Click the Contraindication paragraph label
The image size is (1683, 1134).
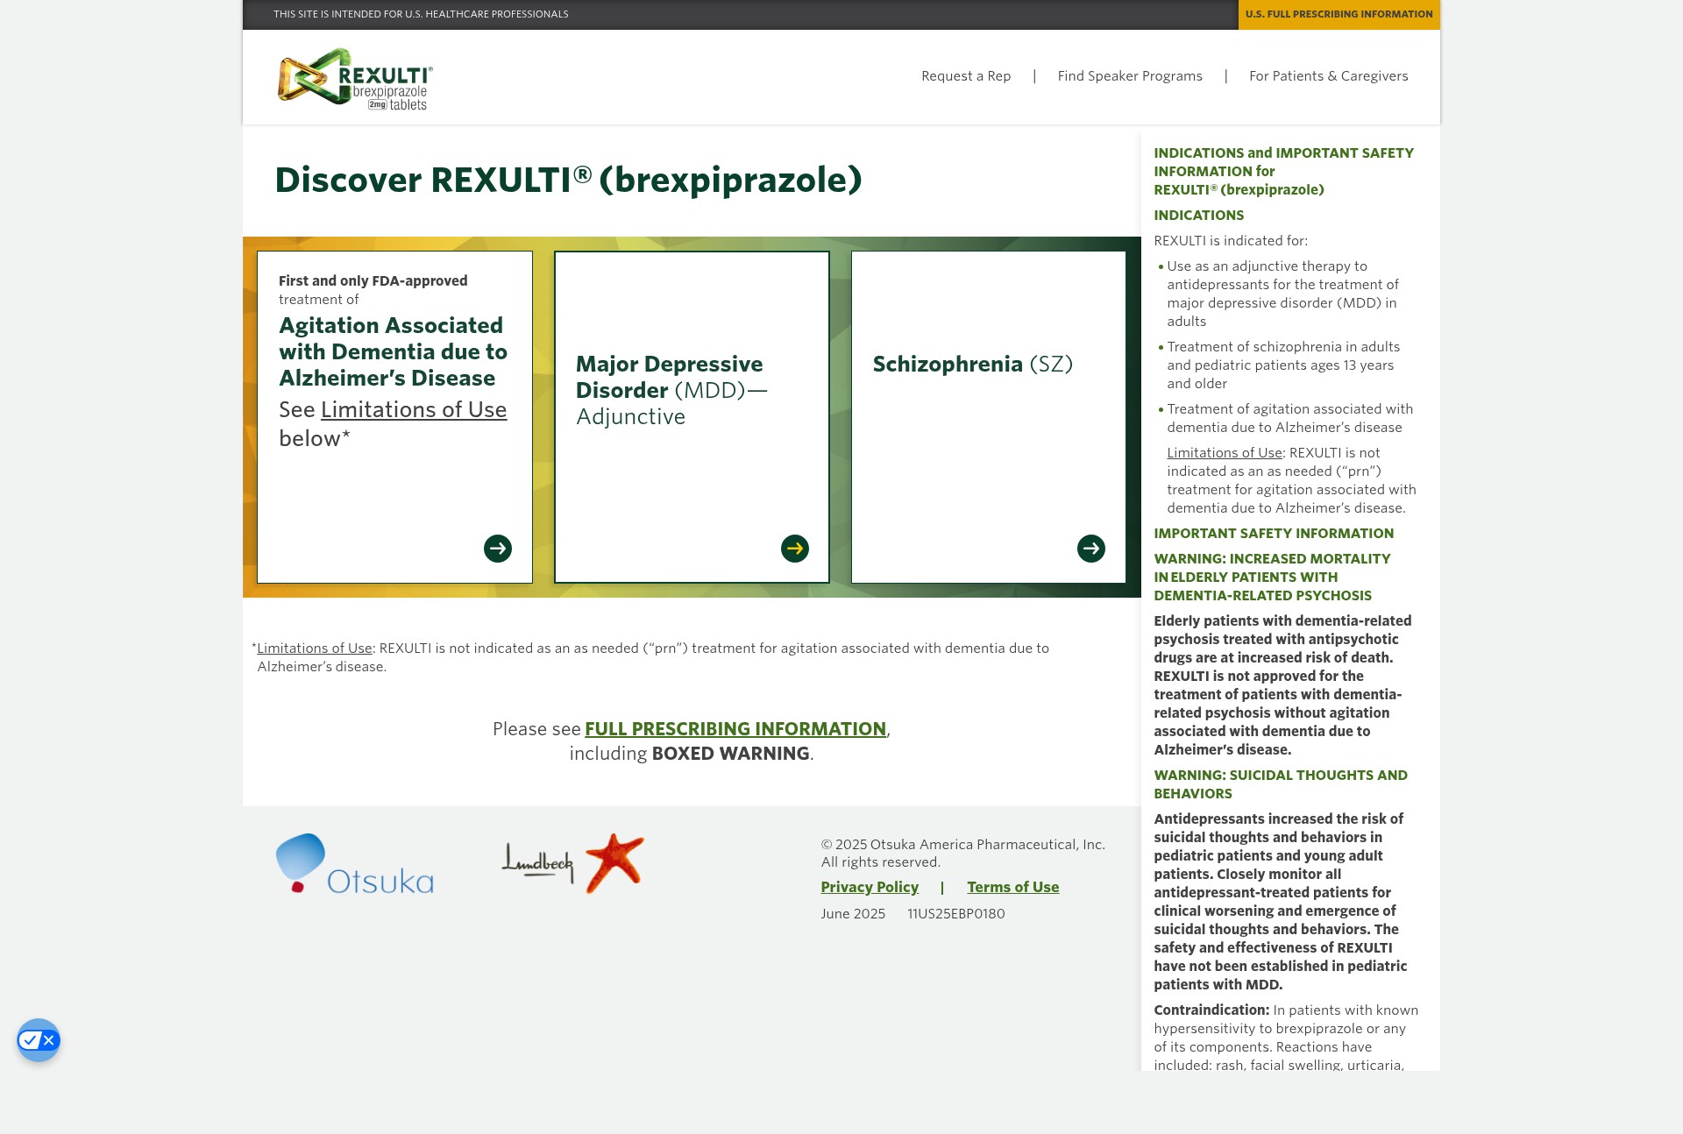(1211, 1010)
